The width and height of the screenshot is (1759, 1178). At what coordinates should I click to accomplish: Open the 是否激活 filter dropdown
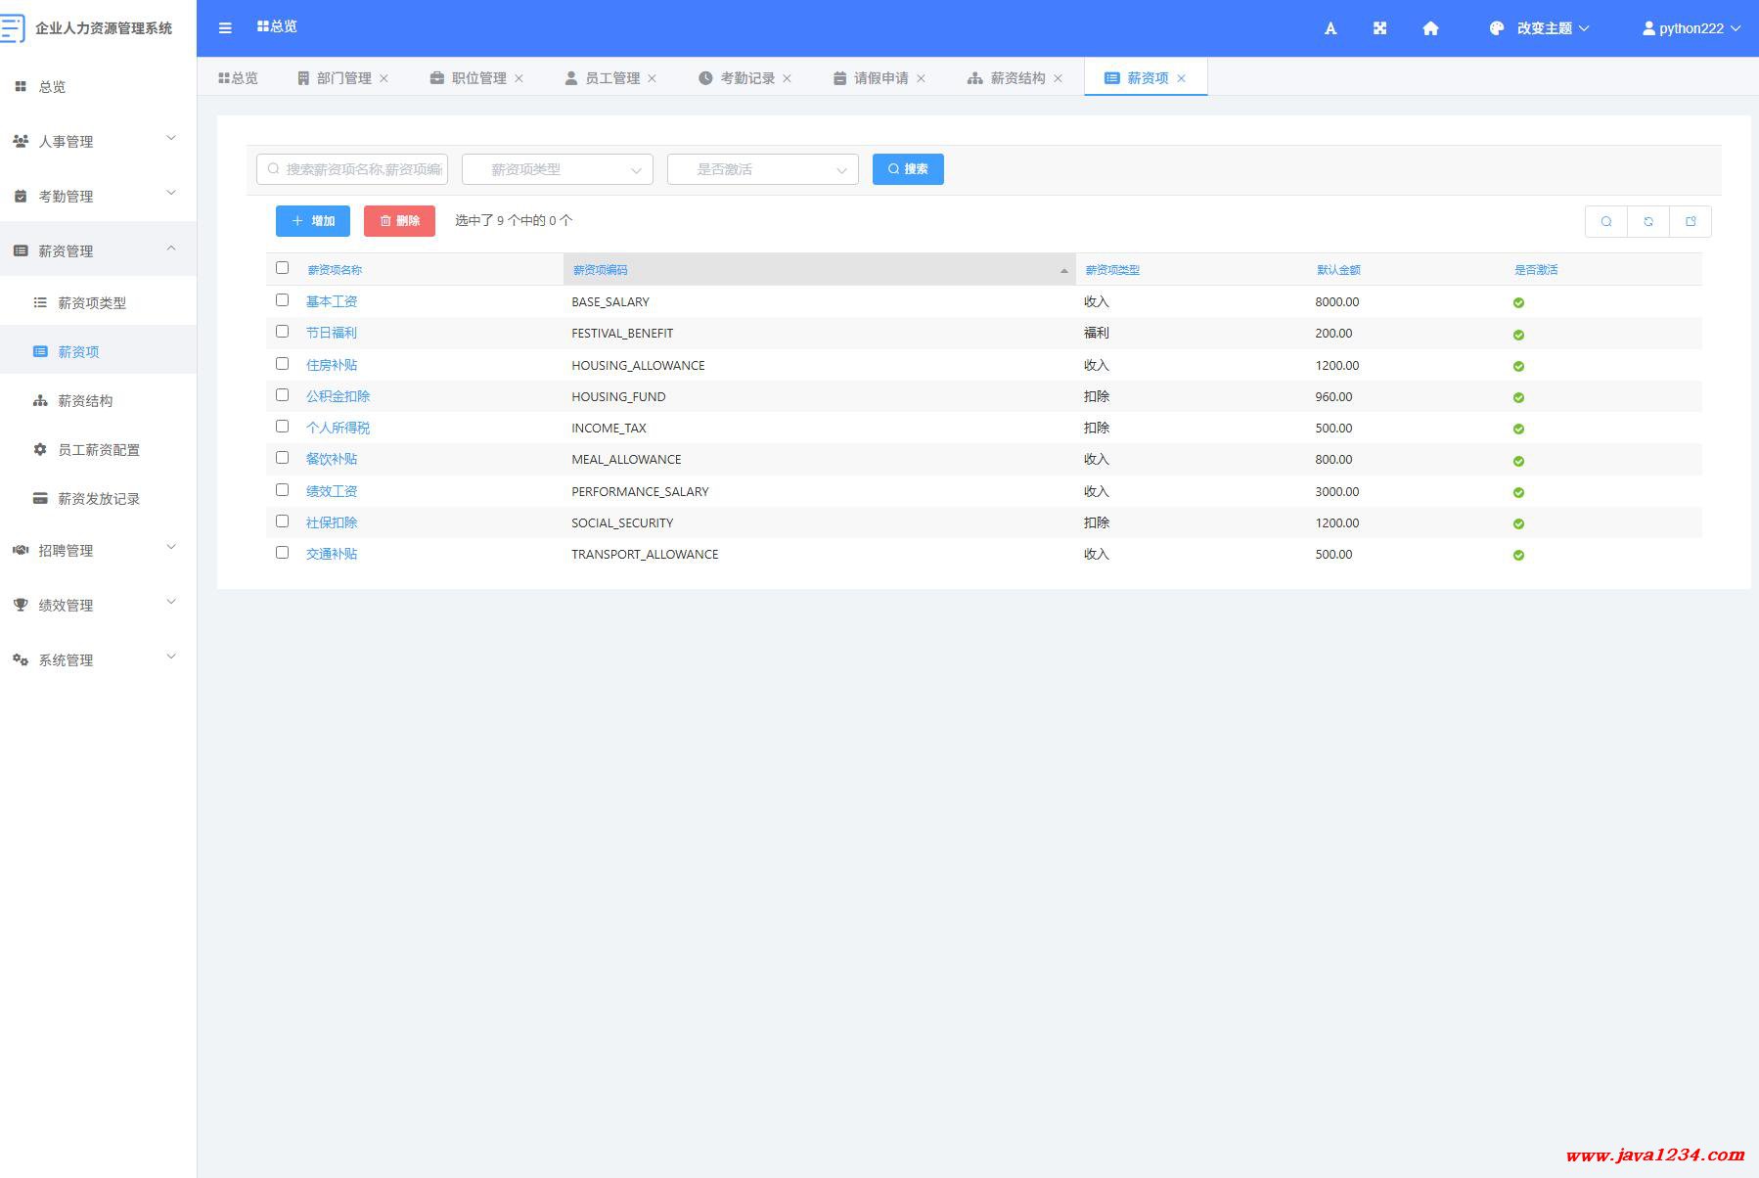(762, 169)
